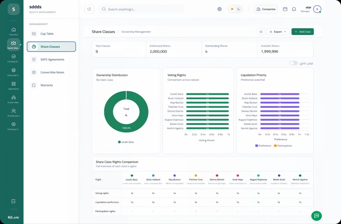Click the Liquidation preference row label
The width and height of the screenshot is (341, 224).
point(107,202)
